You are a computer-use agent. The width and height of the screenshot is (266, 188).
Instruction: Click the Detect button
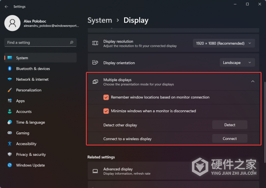[230, 124]
